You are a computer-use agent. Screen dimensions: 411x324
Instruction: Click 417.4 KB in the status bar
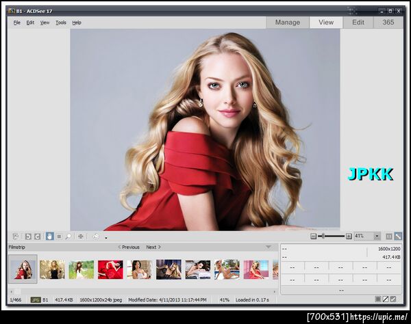64,299
